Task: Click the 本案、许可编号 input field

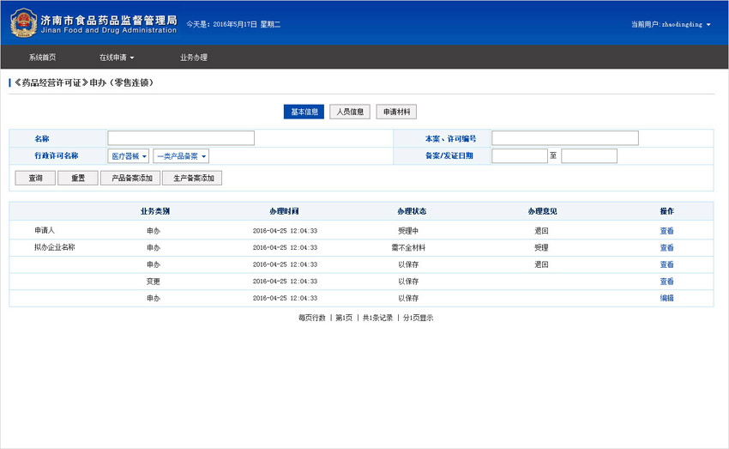Action: click(564, 138)
